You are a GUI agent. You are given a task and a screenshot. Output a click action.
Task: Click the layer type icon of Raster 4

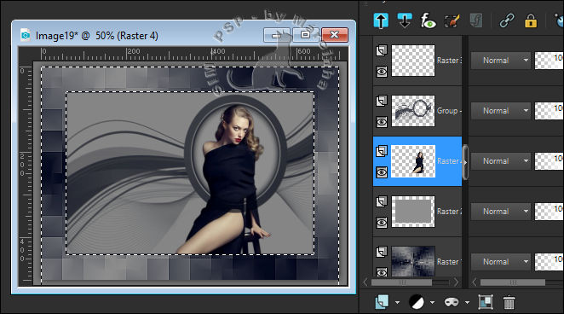(x=382, y=151)
